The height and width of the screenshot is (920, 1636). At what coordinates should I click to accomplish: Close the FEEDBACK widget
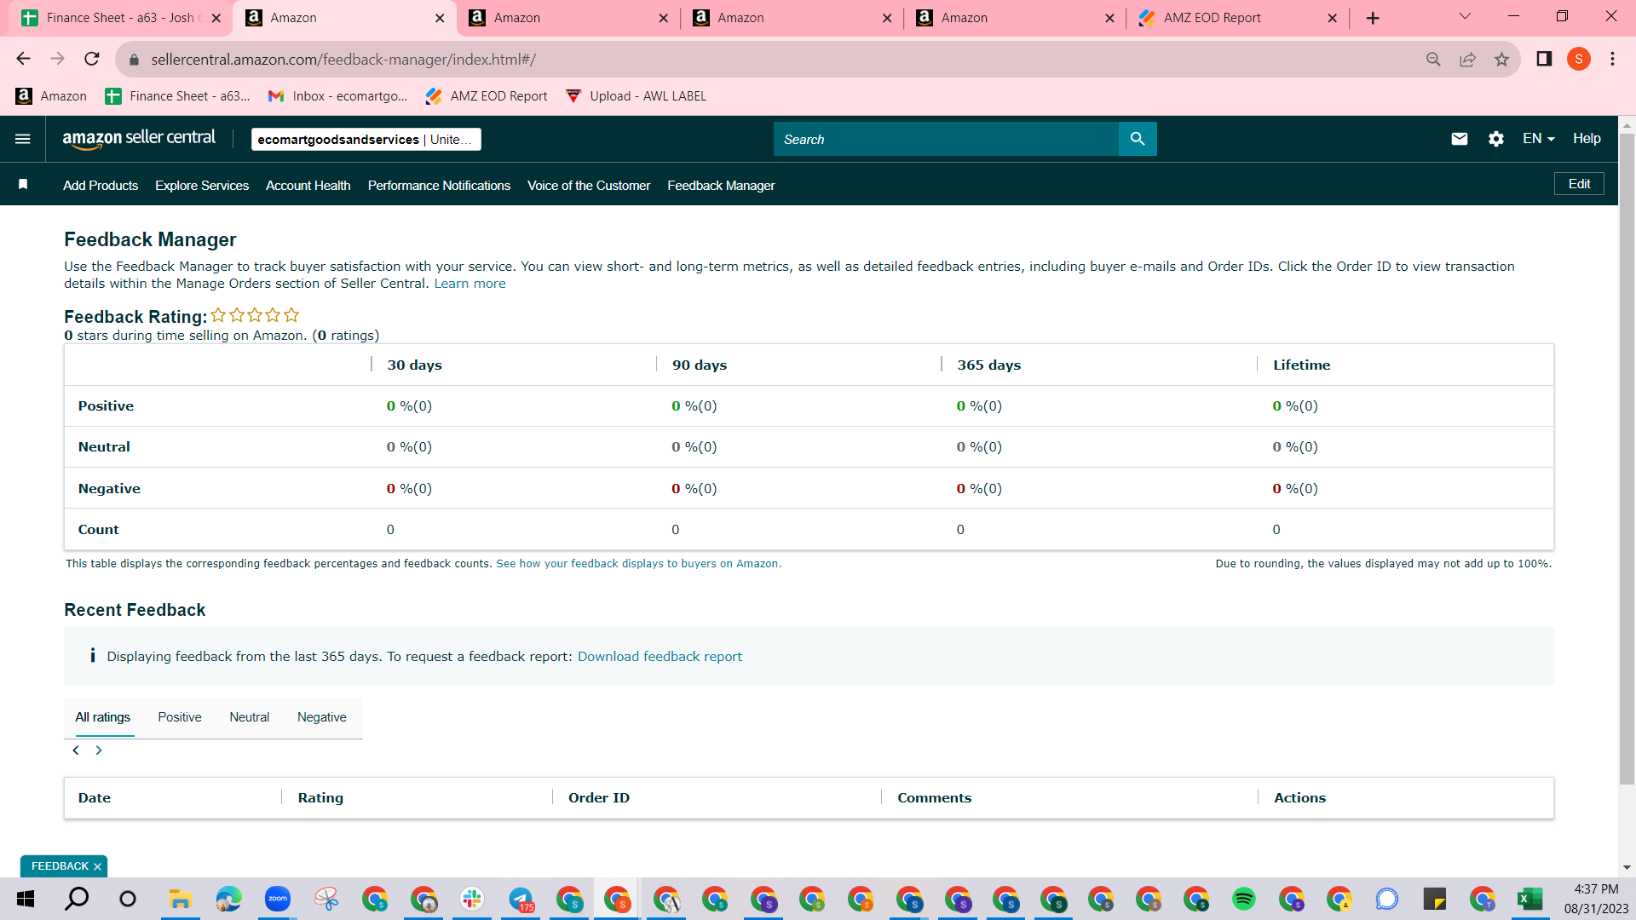(x=98, y=866)
